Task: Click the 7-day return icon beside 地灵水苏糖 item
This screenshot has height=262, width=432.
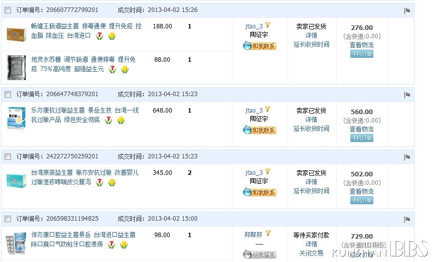Action: point(112,69)
